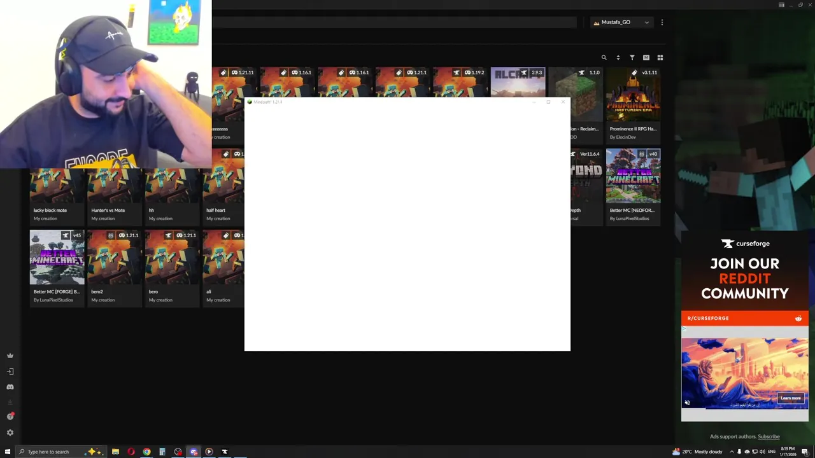This screenshot has height=458, width=815.
Task: Click the search bar at top of CurseForge
Action: click(394, 22)
